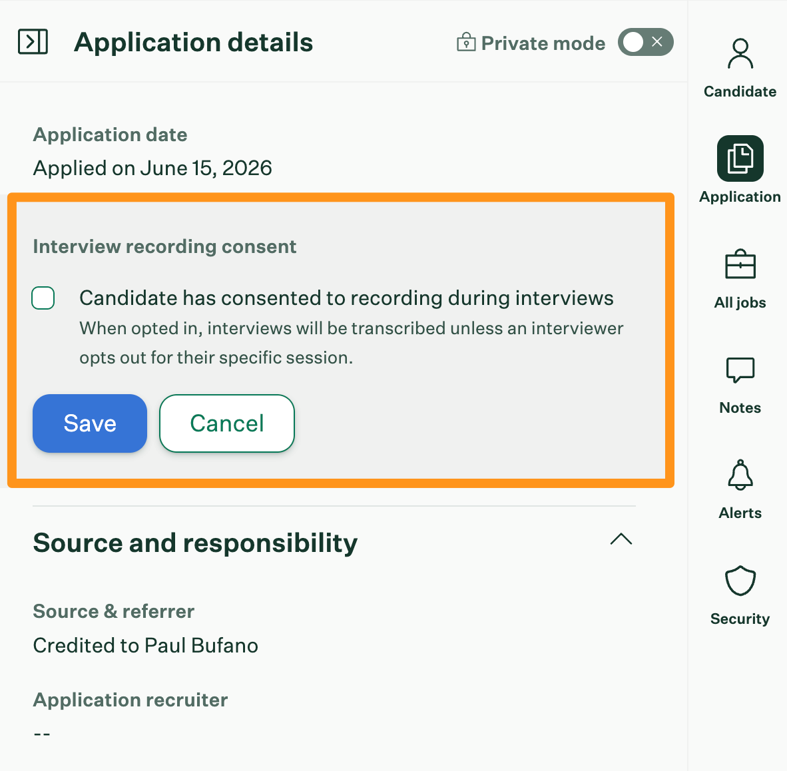Screen dimensions: 787x771
Task: Click the Save button
Action: tap(90, 423)
